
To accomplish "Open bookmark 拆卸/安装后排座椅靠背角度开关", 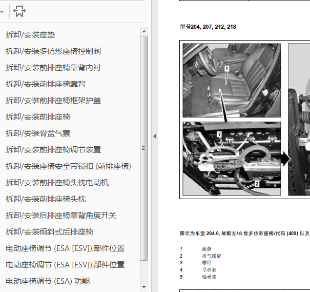I will (x=60, y=216).
